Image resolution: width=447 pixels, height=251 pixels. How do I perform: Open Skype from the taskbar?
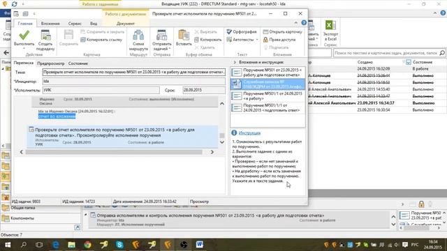[119, 245]
